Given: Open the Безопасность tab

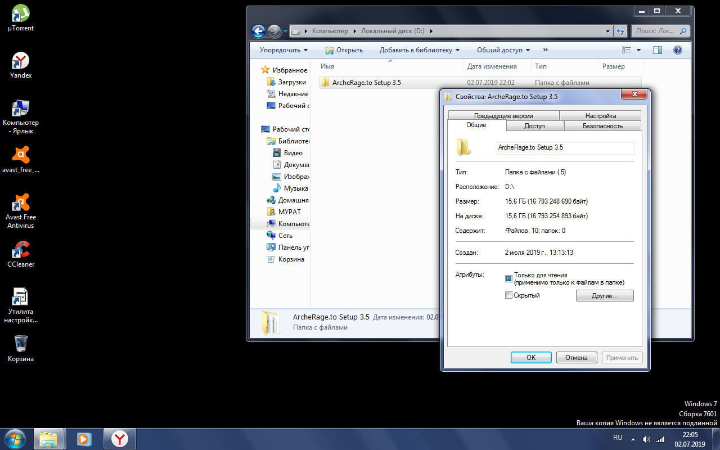Looking at the screenshot, I should 602,126.
